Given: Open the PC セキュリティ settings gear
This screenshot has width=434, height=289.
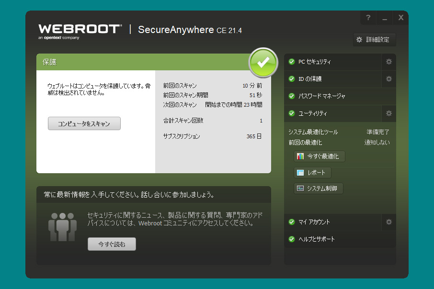Looking at the screenshot, I should (388, 62).
